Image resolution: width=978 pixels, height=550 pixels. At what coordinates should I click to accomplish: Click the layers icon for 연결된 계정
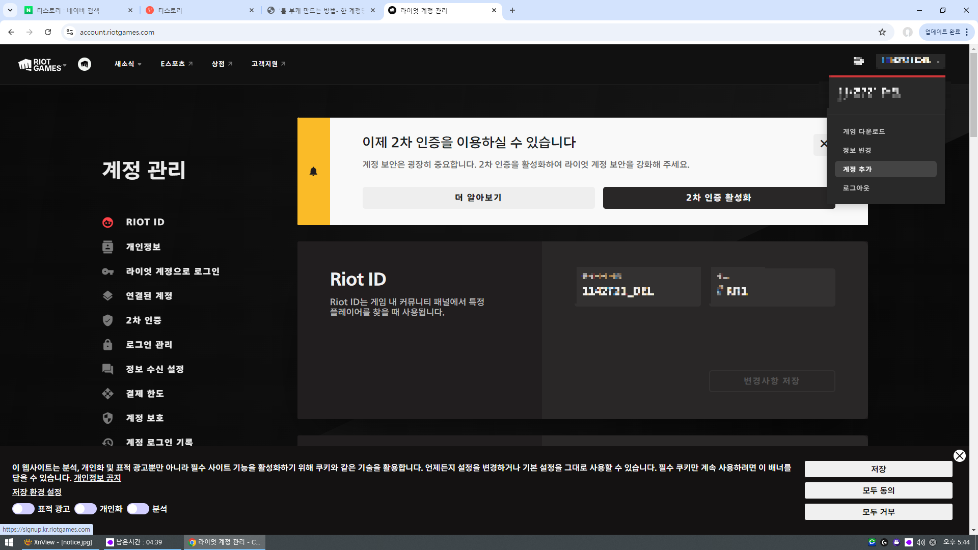(107, 296)
